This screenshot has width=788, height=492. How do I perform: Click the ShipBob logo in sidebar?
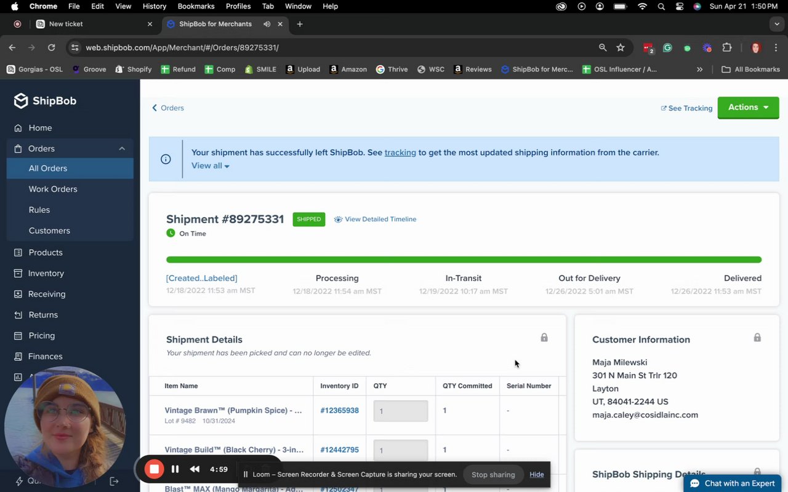(x=46, y=101)
